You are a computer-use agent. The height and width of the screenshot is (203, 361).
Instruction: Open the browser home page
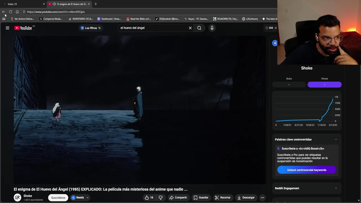[x=17, y=12]
